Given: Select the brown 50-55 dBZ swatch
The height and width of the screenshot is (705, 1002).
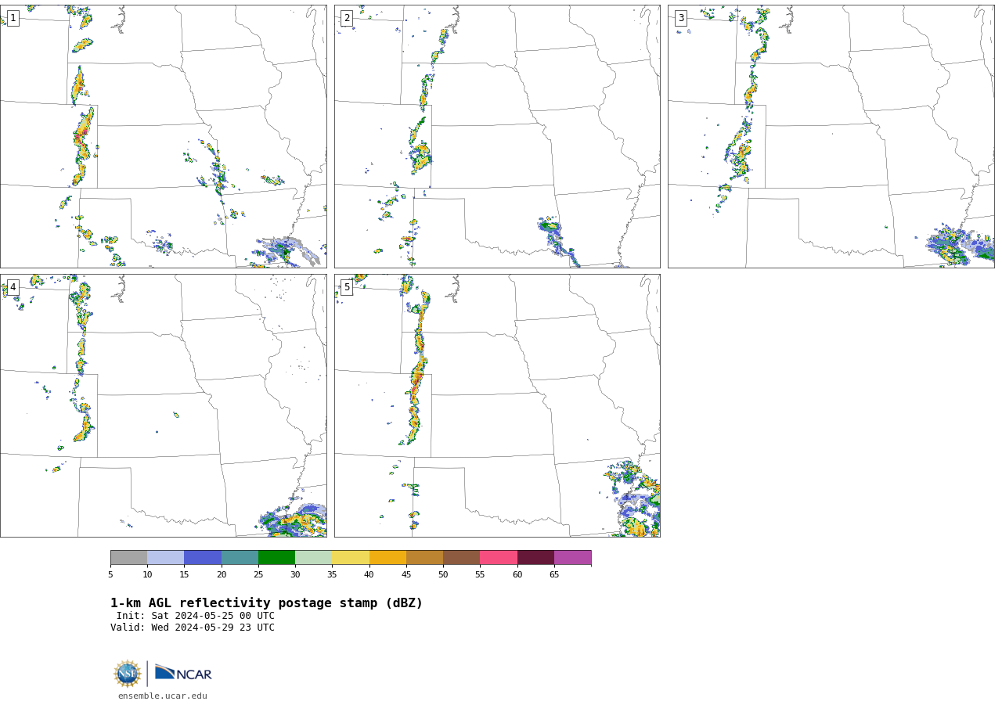Looking at the screenshot, I should pyautogui.click(x=461, y=558).
